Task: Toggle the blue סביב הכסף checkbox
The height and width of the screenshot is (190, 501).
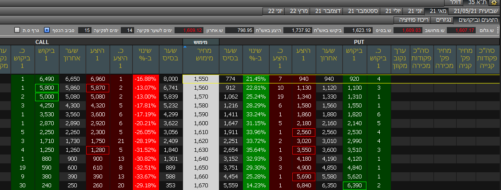Action: point(47,30)
